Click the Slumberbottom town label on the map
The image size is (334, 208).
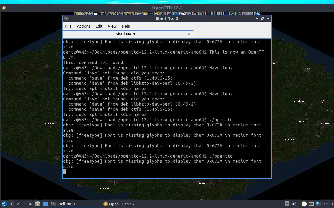coord(299,101)
